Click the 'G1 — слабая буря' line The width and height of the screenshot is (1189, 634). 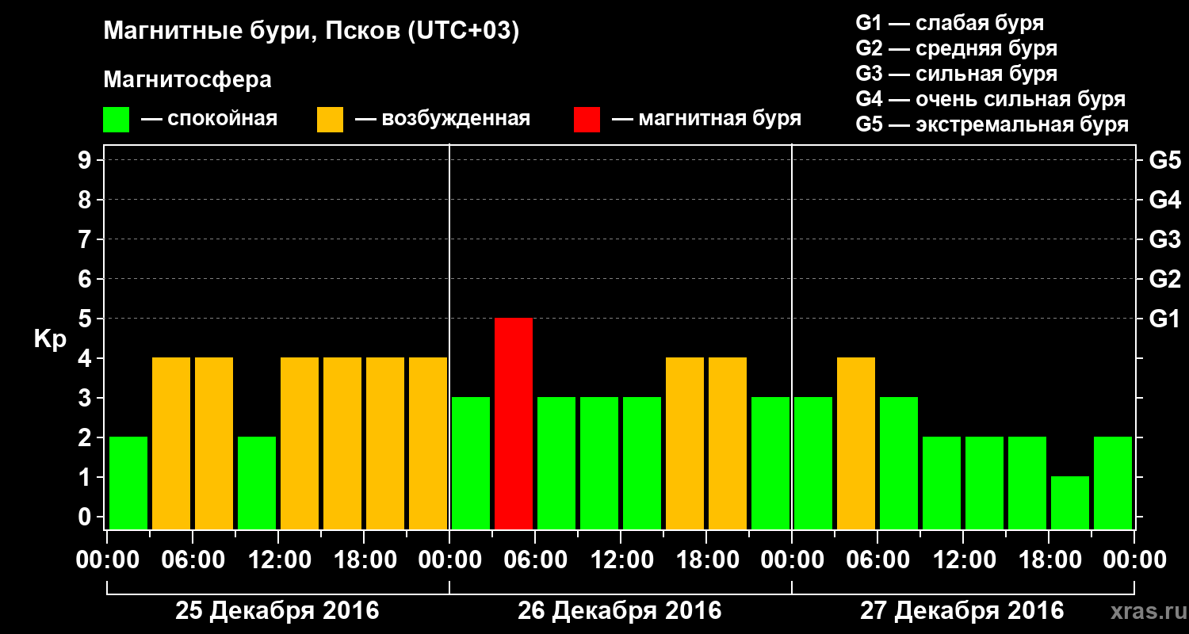pyautogui.click(x=950, y=22)
